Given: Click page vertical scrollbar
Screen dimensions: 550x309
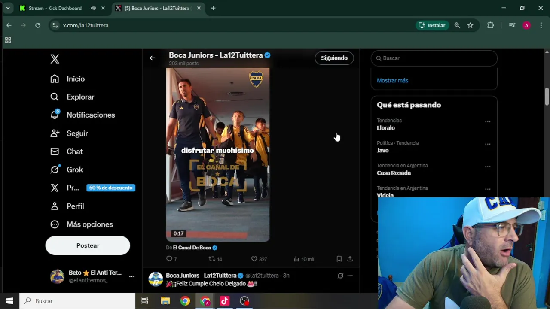Looking at the screenshot, I should point(547,97).
